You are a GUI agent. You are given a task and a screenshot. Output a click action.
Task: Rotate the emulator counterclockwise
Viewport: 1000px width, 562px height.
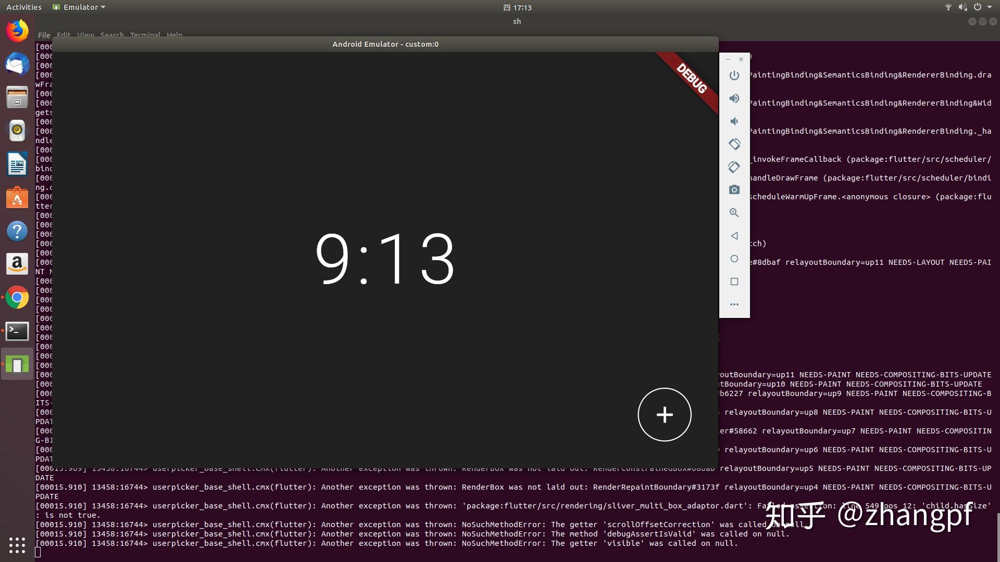pos(734,144)
